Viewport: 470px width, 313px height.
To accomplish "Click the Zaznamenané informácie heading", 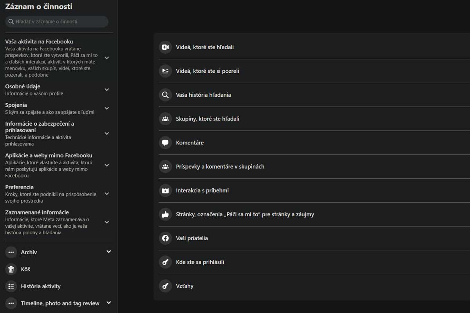I will [x=37, y=212].
